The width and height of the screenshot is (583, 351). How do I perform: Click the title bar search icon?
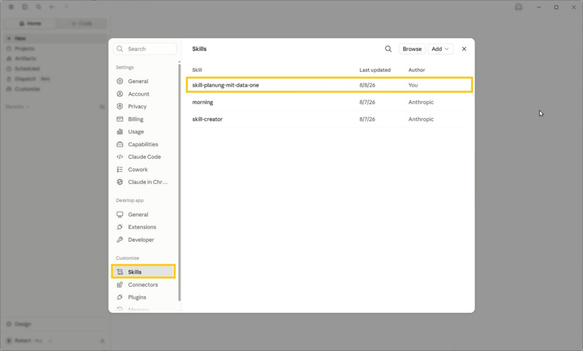(39, 7)
